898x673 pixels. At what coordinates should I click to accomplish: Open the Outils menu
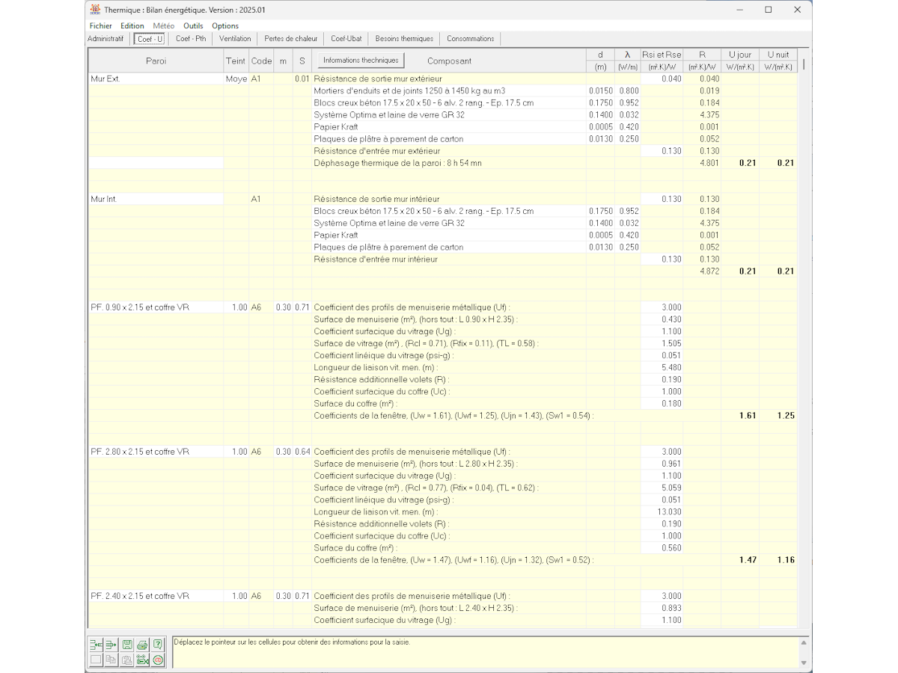[193, 25]
